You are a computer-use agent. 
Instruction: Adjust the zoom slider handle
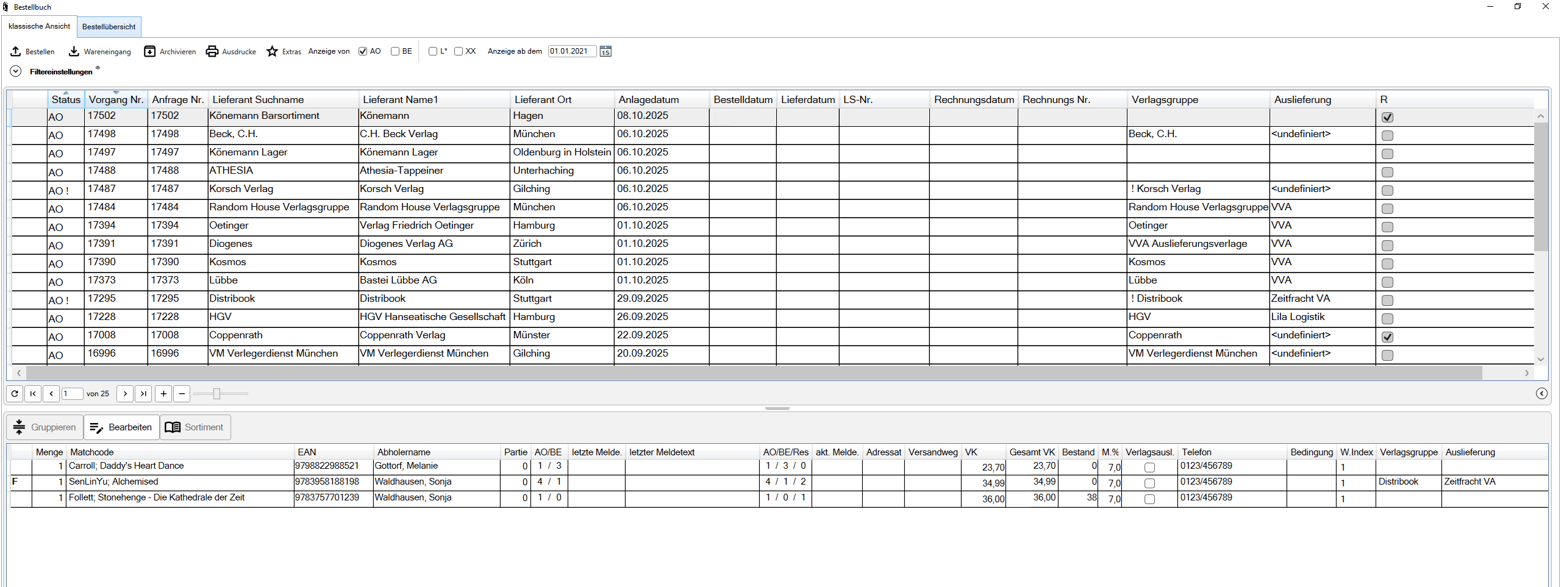(216, 394)
